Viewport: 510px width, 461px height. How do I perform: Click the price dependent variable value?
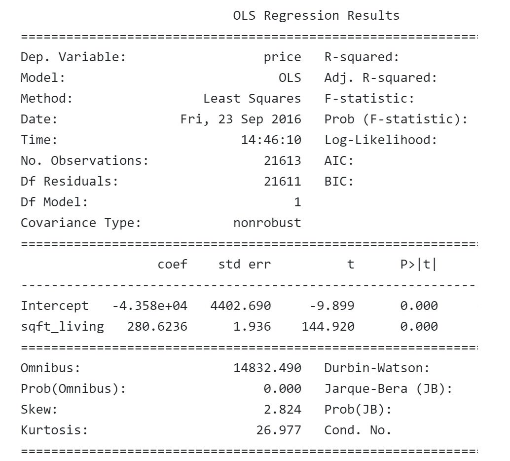coord(282,58)
